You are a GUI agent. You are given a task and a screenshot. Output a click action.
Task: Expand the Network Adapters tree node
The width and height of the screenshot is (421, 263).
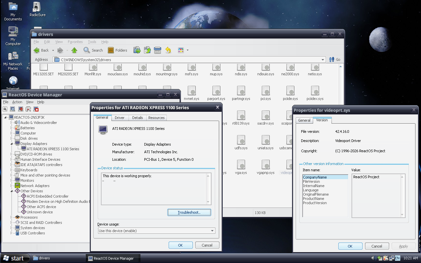click(12, 186)
